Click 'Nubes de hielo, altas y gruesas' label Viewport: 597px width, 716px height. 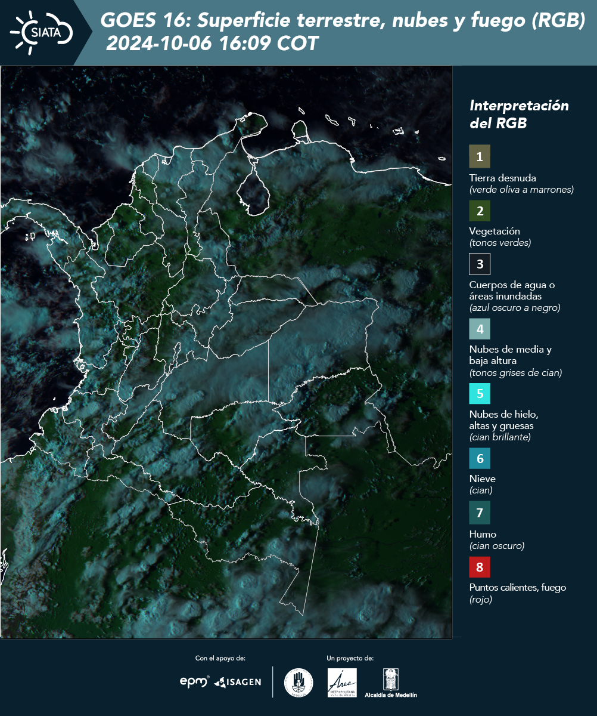503,420
